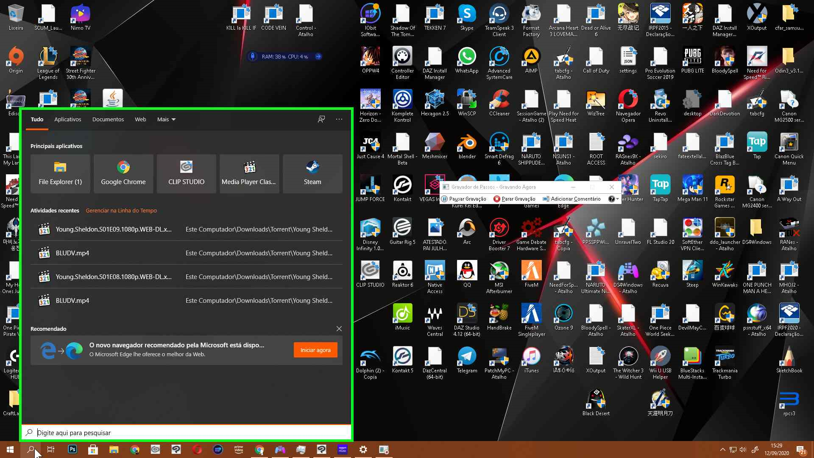This screenshot has width=814, height=458.
Task: Switch to the Aplicativos tab
Action: tap(67, 119)
